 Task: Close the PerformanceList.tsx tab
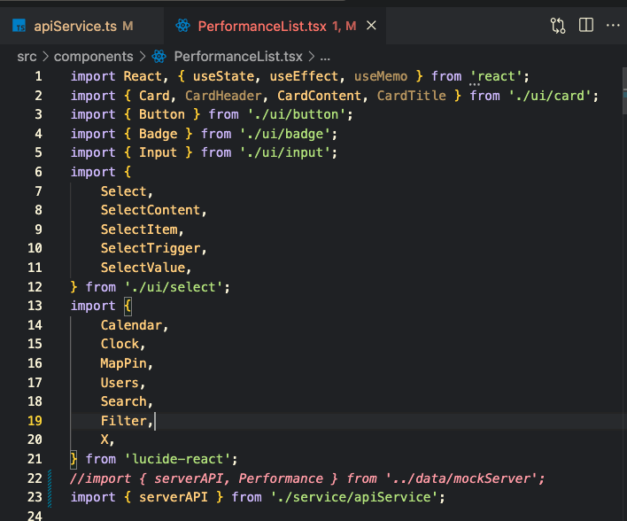coord(371,26)
